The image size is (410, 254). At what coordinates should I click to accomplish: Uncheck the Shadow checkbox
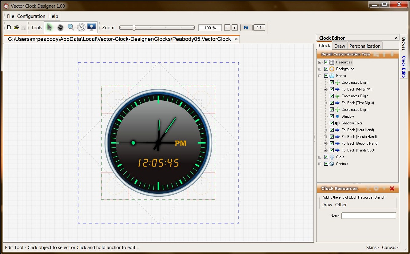point(332,116)
